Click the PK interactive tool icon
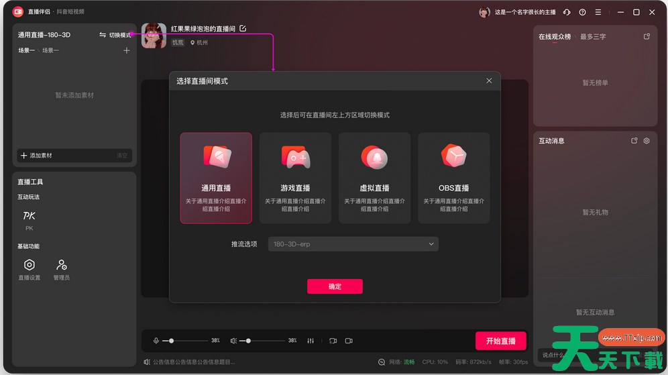668x375 pixels. tap(29, 217)
